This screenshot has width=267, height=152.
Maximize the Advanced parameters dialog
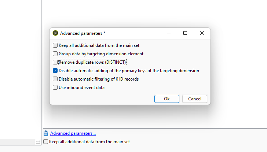pos(185,33)
